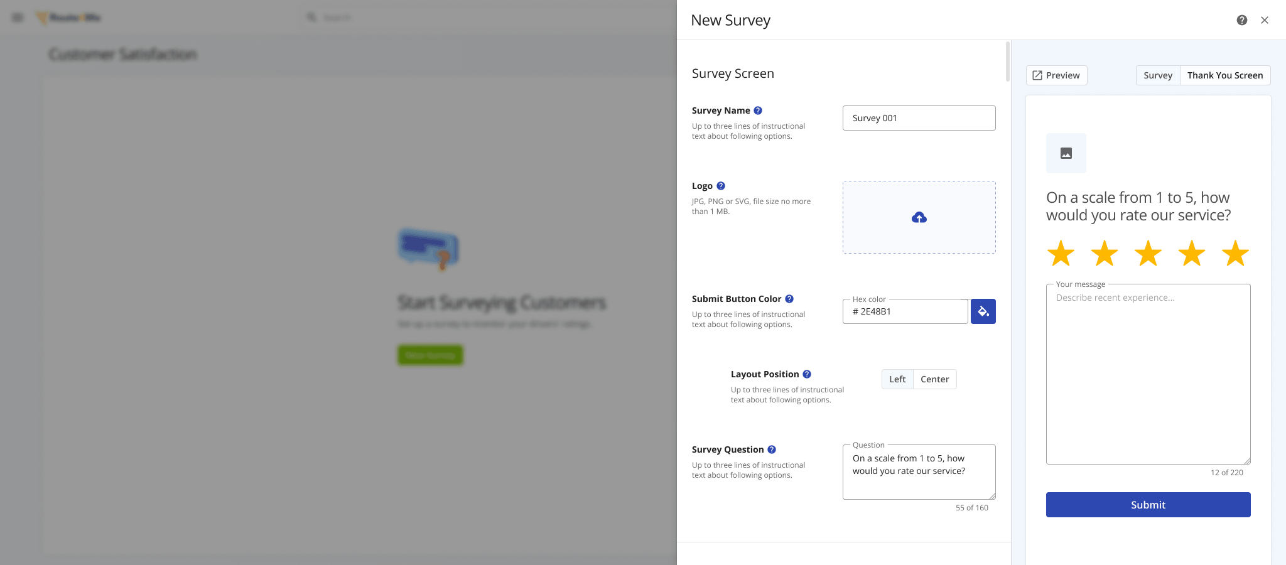Rate with the fifth star
The height and width of the screenshot is (565, 1286).
coord(1235,254)
